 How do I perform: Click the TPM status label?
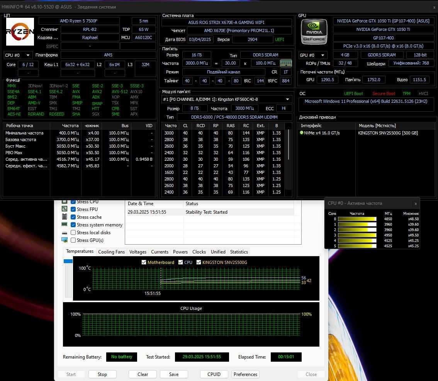click(406, 94)
